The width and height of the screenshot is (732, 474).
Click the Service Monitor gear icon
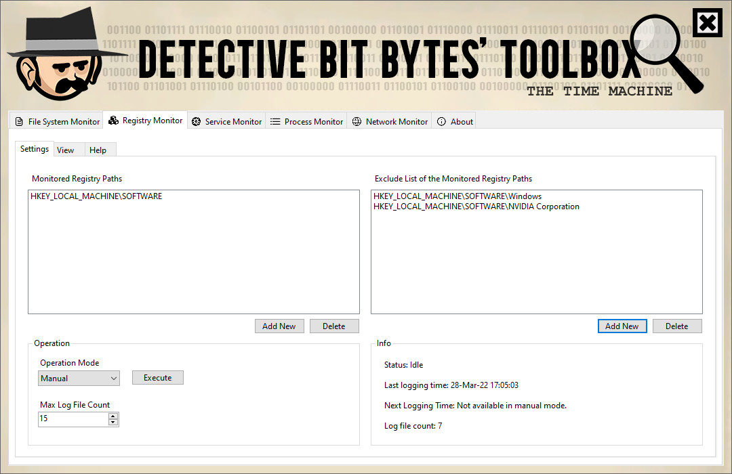[x=197, y=122]
